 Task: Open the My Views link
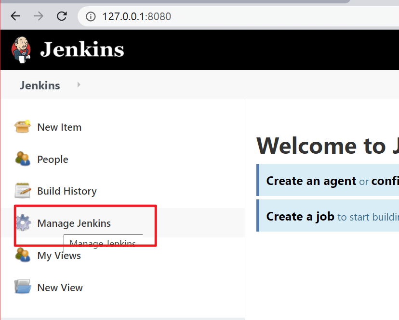[59, 256]
